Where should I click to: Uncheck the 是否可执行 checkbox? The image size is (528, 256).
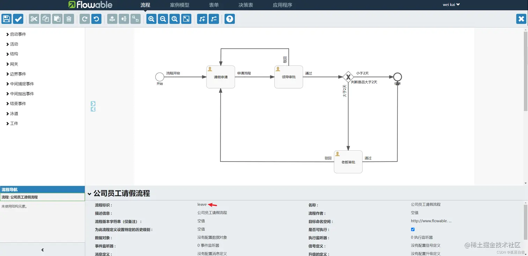[x=412, y=229]
